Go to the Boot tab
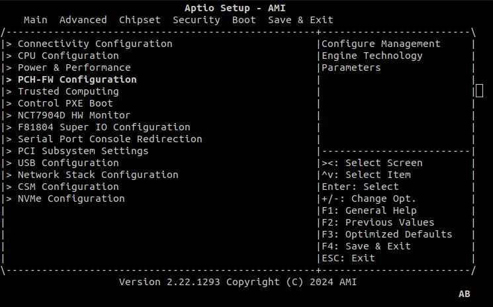This screenshot has height=307, width=493. [x=244, y=20]
